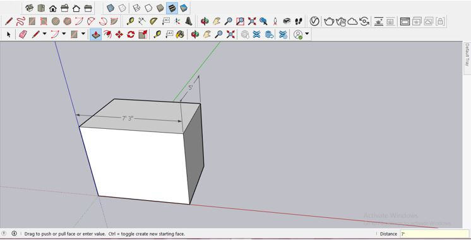Switch to the Right view
This screenshot has height=240, width=471.
(x=64, y=8)
